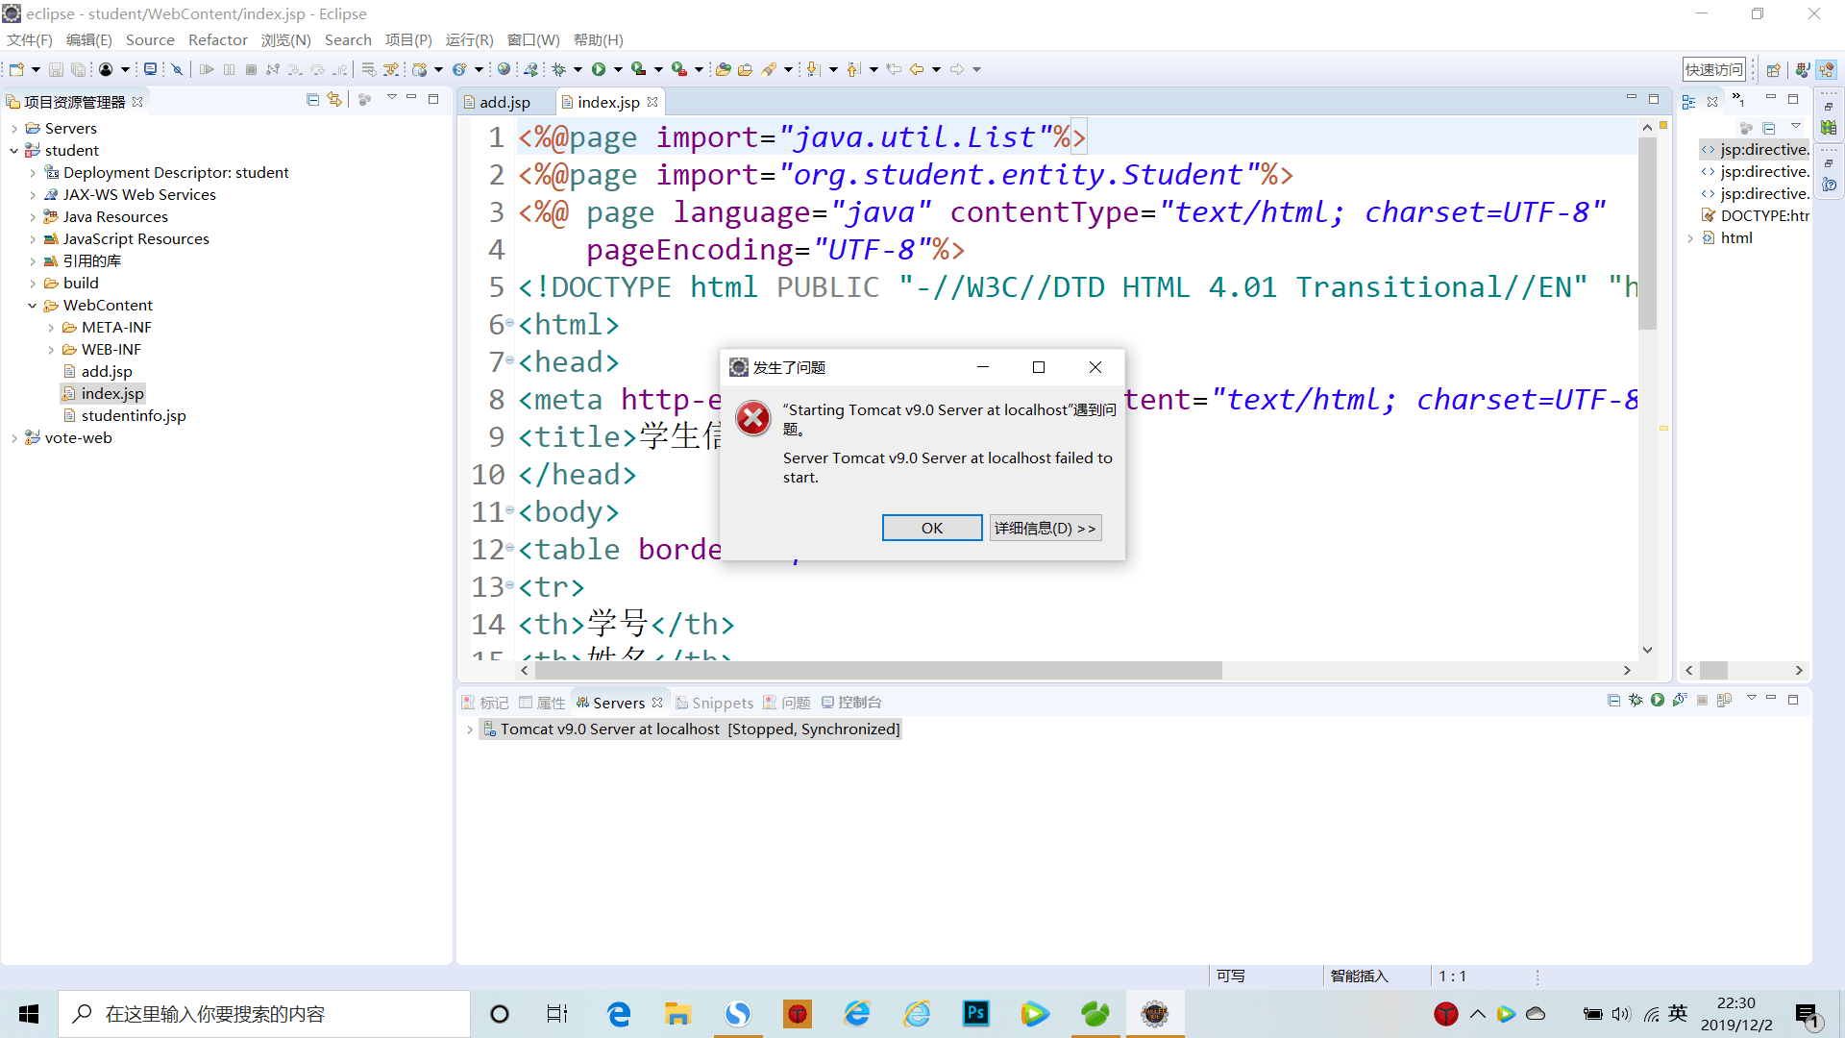Open the Project Explorer view menu triangle
The width and height of the screenshot is (1845, 1038).
[x=392, y=98]
